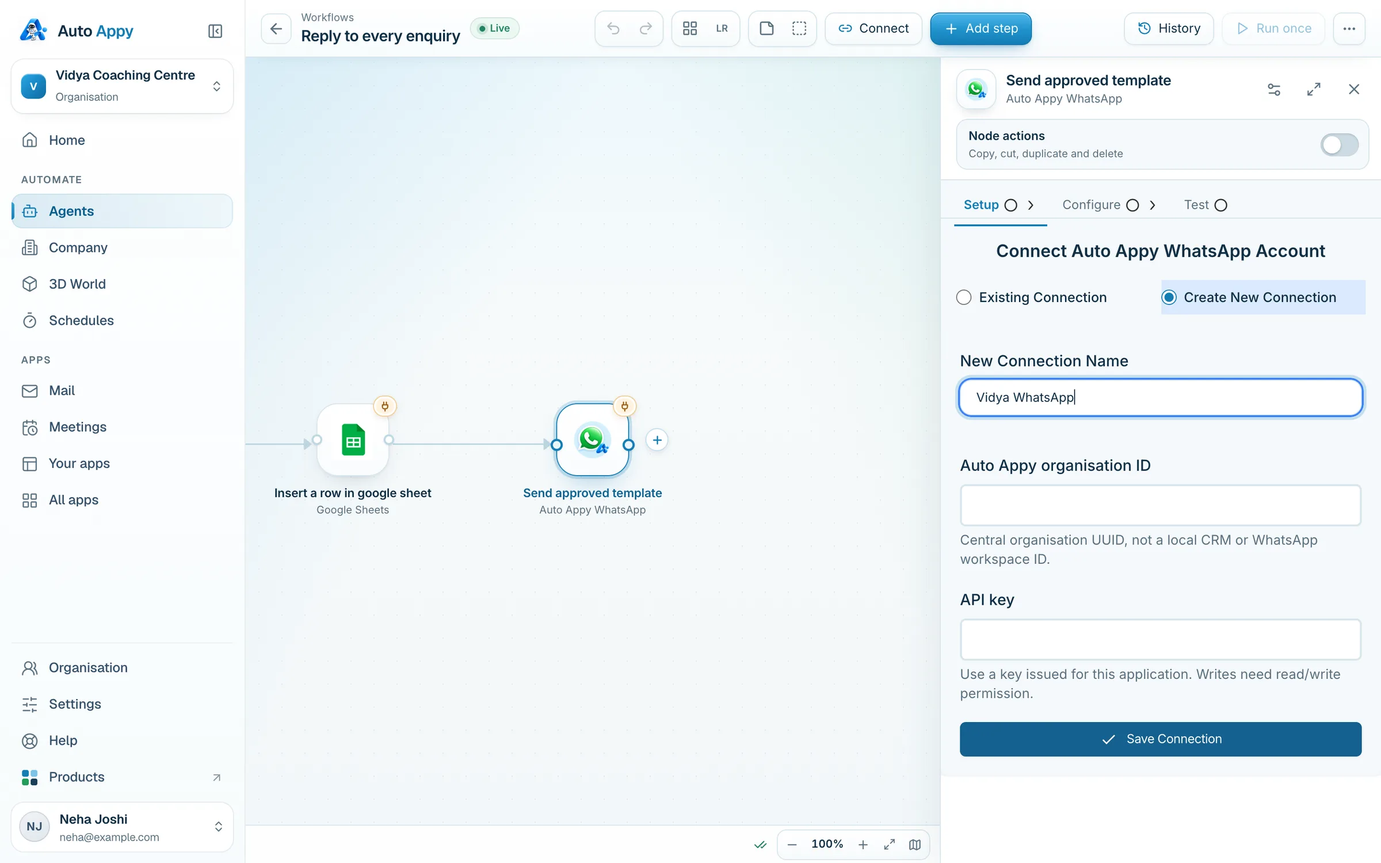Open the 3D World page
Image resolution: width=1381 pixels, height=863 pixels.
tap(122, 284)
